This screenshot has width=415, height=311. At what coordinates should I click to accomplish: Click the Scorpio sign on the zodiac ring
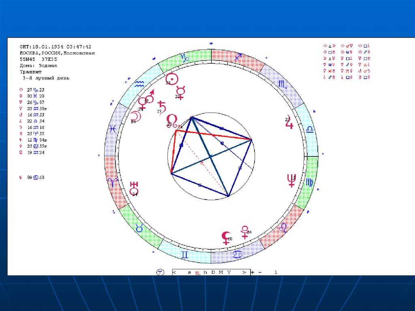point(282,84)
